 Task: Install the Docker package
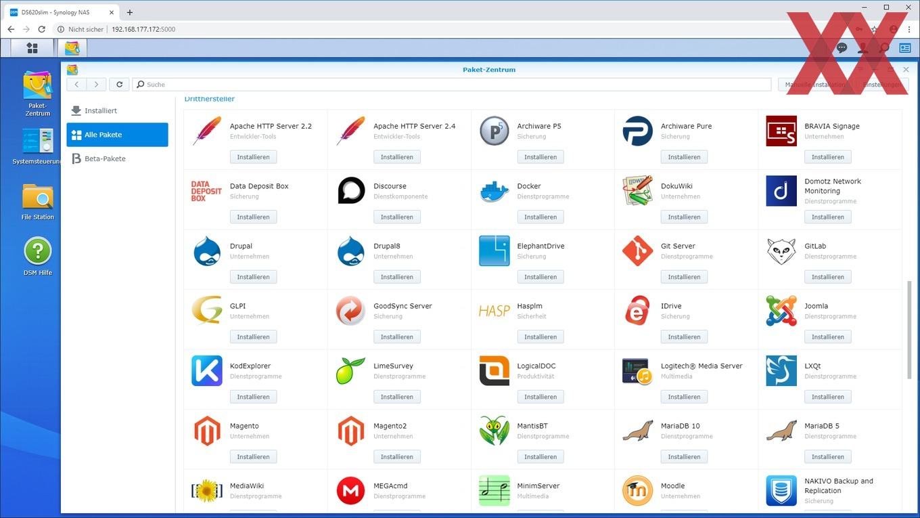[x=540, y=217]
